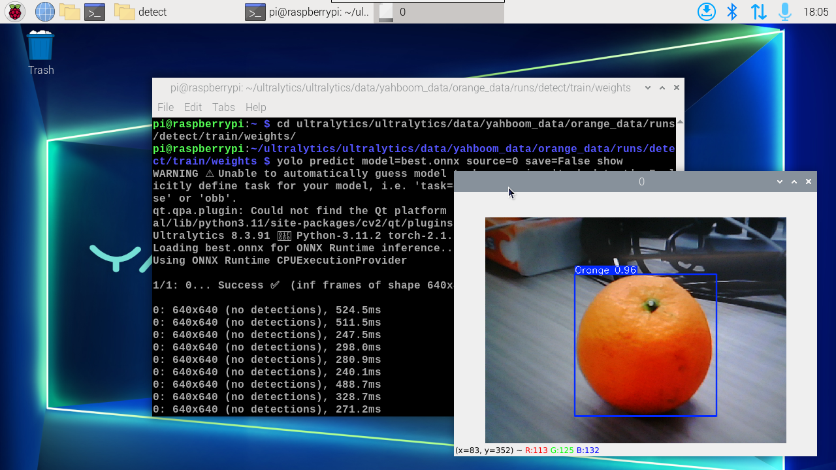Maximize the terminal window

pyautogui.click(x=662, y=87)
